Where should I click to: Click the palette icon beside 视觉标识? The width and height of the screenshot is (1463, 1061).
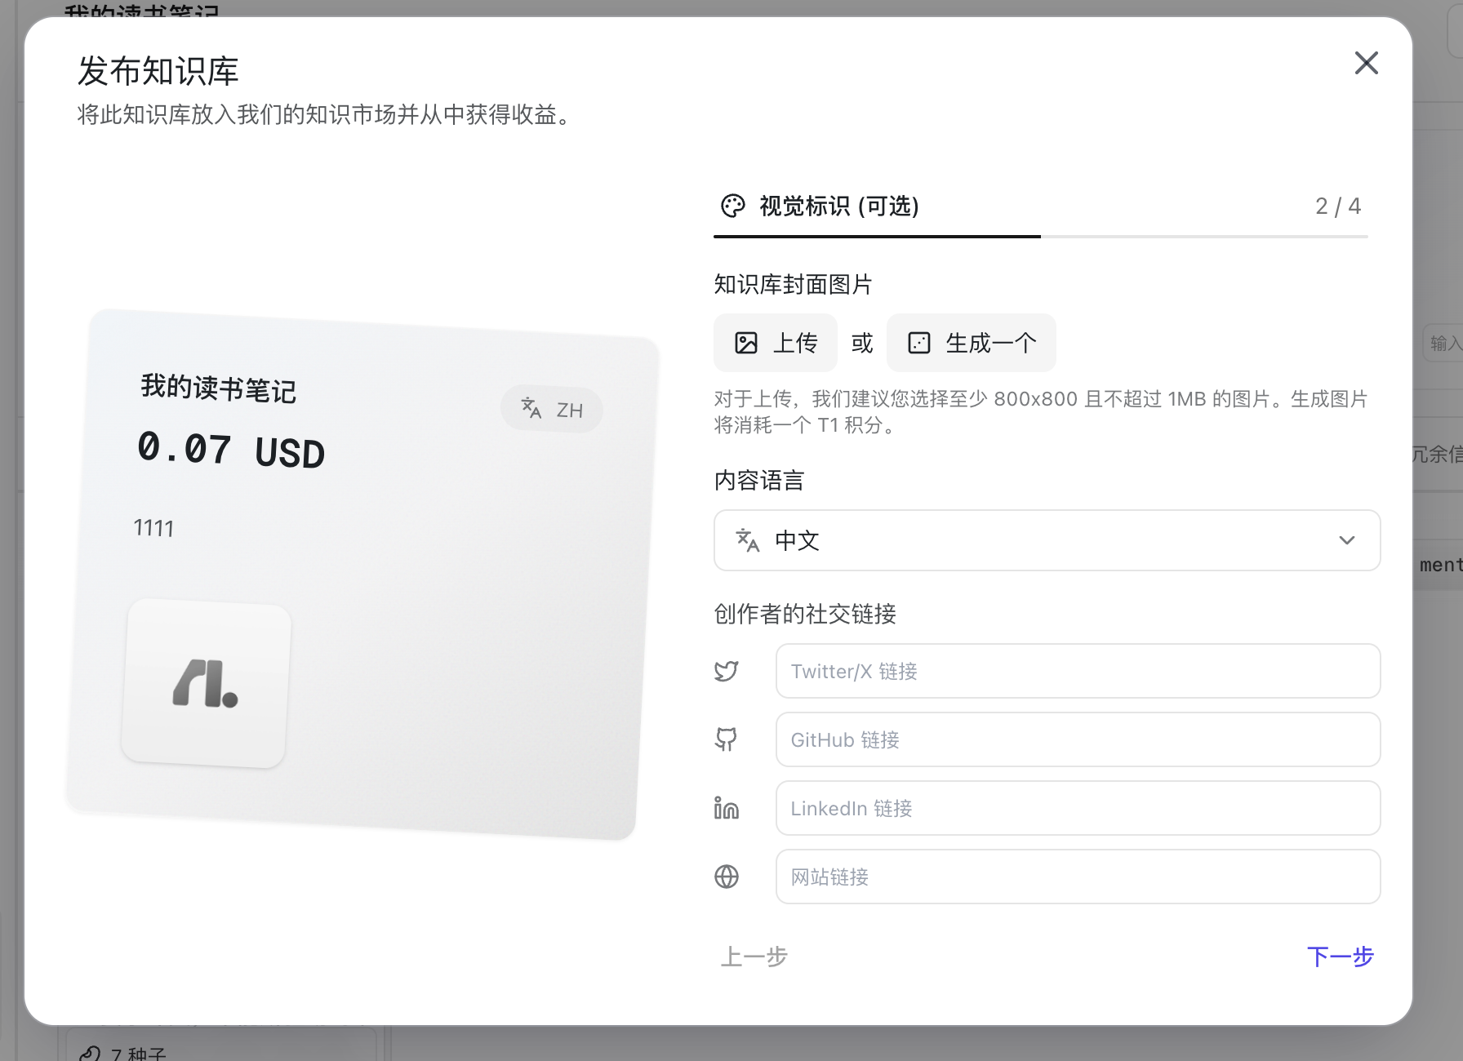click(733, 206)
